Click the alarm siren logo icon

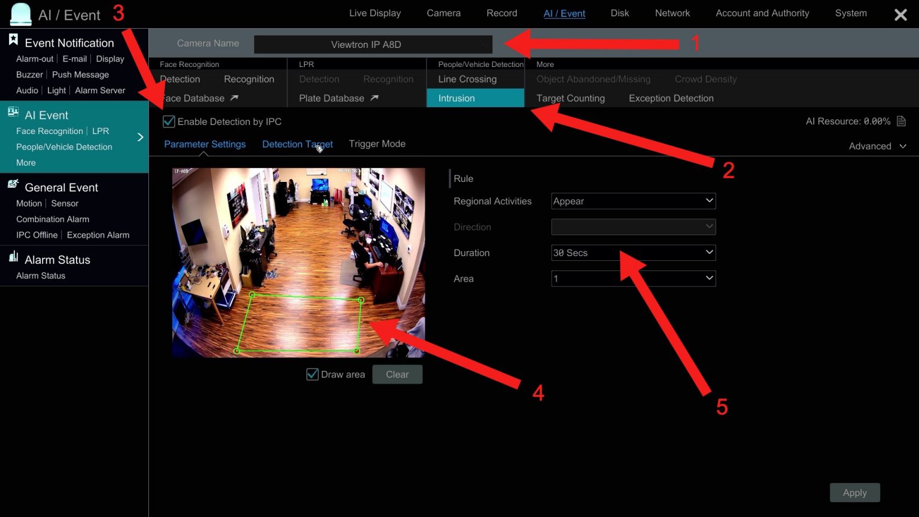[x=21, y=14]
